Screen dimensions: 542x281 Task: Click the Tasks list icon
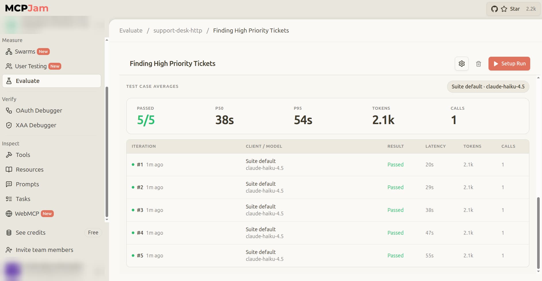tap(9, 199)
